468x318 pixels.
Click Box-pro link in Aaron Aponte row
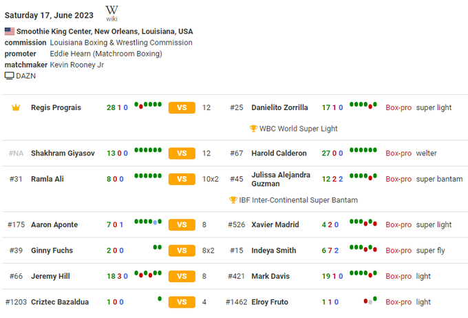398,225
